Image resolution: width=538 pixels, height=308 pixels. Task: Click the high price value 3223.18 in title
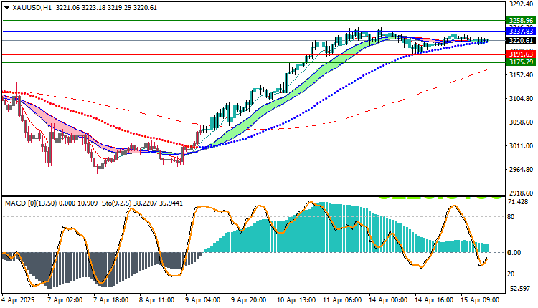[94, 8]
